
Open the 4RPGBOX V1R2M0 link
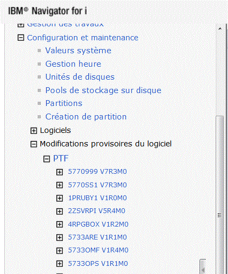point(98,224)
